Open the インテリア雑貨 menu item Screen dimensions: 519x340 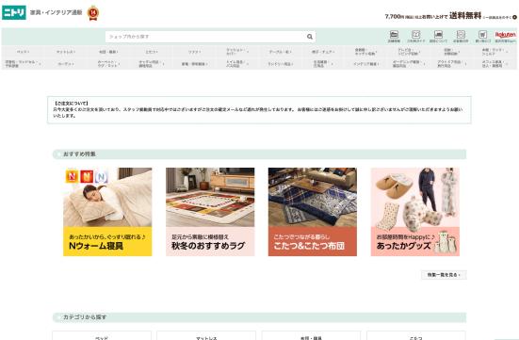pyautogui.click(x=365, y=63)
